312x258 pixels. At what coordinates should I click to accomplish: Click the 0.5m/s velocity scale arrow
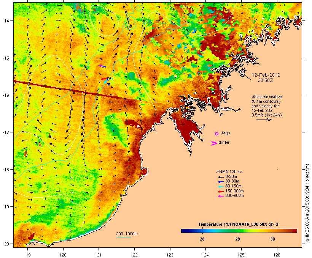point(264,120)
